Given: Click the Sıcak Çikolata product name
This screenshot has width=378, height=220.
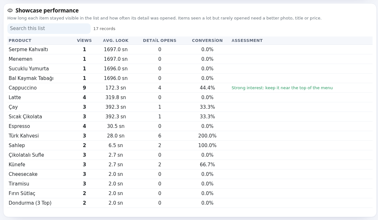Looking at the screenshot, I should click(x=25, y=117).
